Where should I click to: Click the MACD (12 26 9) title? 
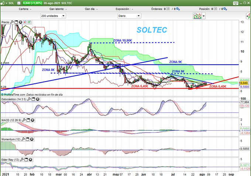click(x=11, y=120)
